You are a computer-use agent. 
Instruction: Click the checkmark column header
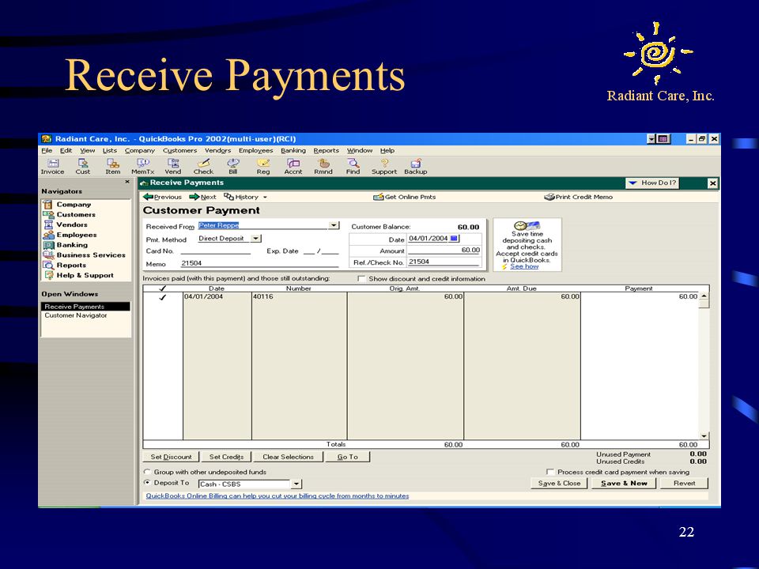[163, 288]
